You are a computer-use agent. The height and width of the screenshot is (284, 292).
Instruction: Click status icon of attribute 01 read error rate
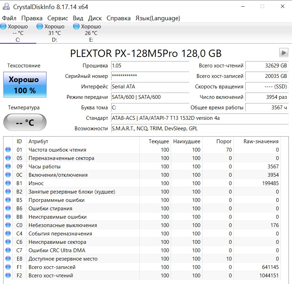pyautogui.click(x=8, y=150)
